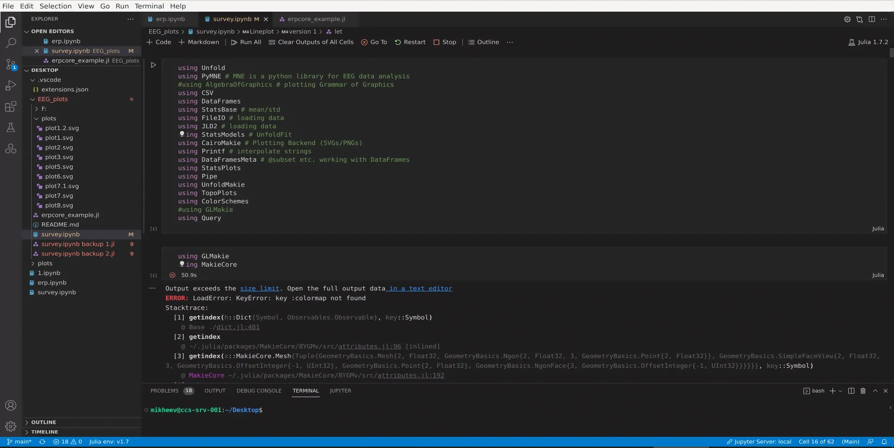The image size is (894, 448).
Task: Kill the terminal with trash icon
Action: tap(863, 391)
